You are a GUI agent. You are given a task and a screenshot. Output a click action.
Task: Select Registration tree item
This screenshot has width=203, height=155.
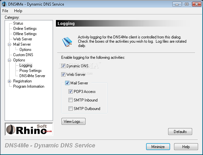tap(22, 81)
